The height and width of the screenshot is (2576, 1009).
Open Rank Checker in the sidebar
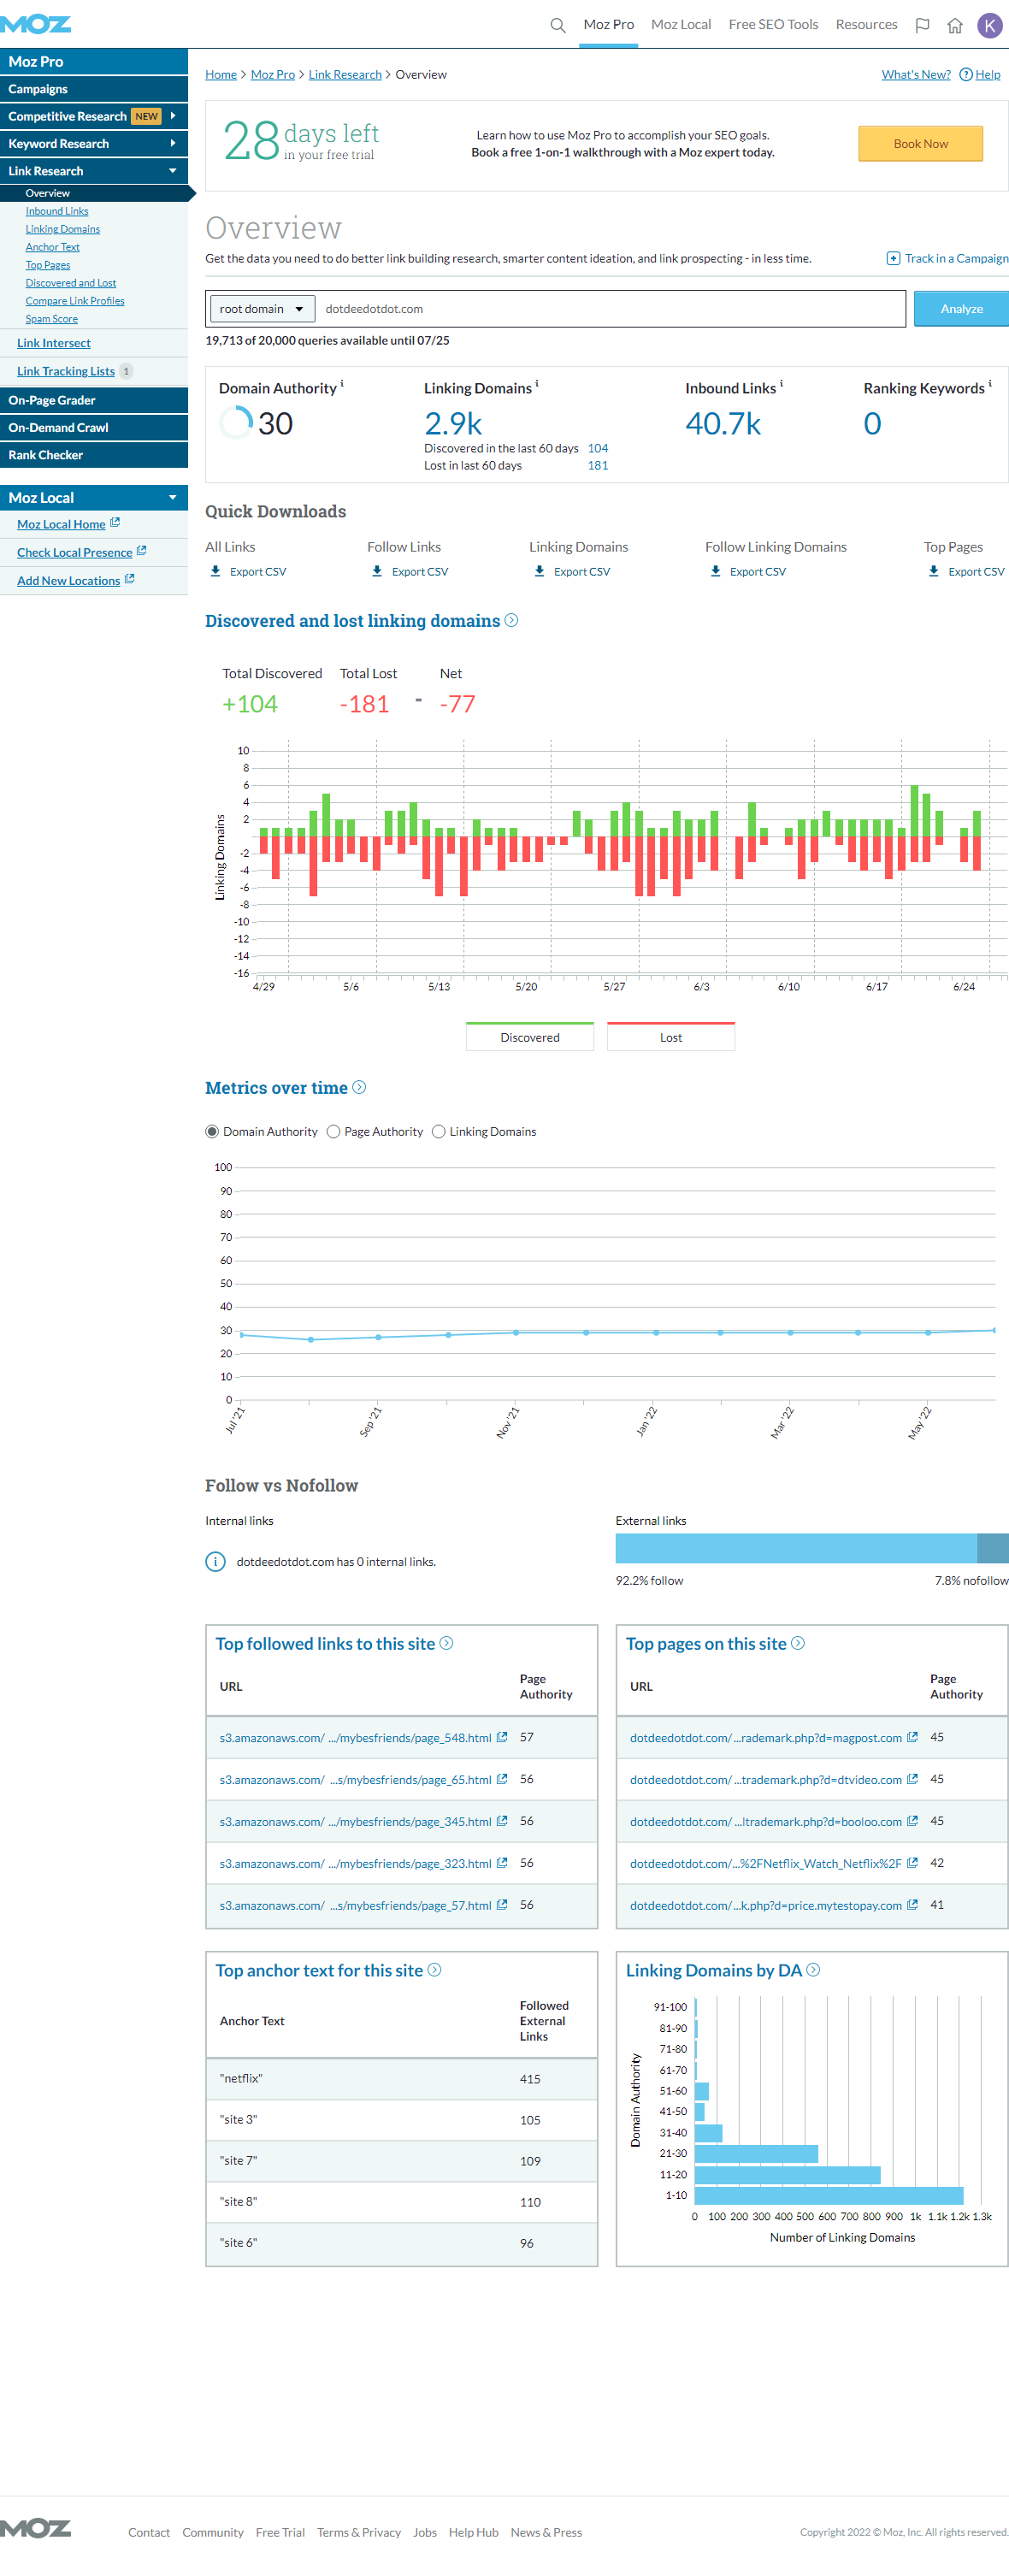tap(94, 455)
